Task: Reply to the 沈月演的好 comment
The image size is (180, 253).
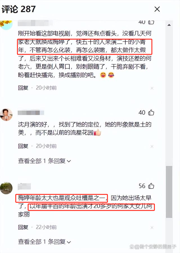Action: click(23, 146)
